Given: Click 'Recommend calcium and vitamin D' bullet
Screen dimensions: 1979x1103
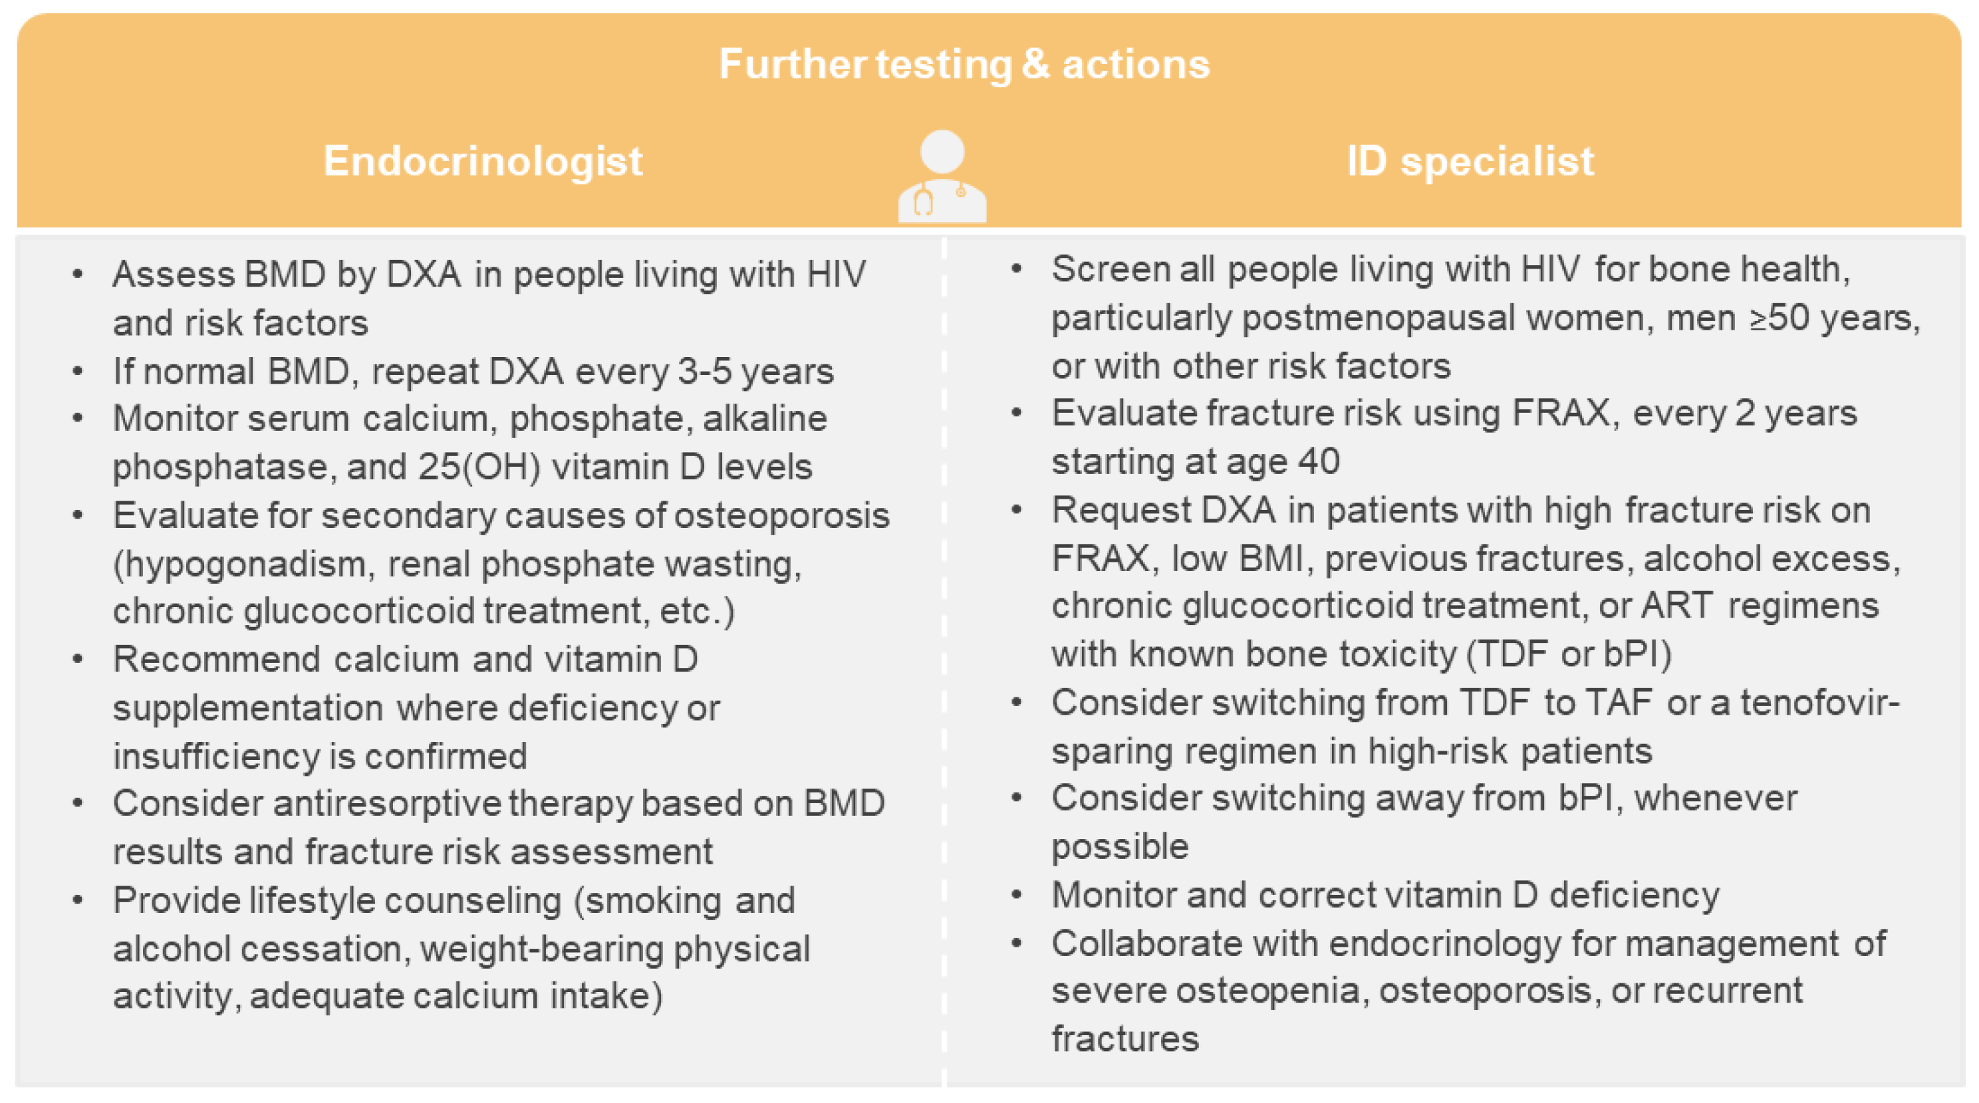Looking at the screenshot, I should click(x=405, y=660).
